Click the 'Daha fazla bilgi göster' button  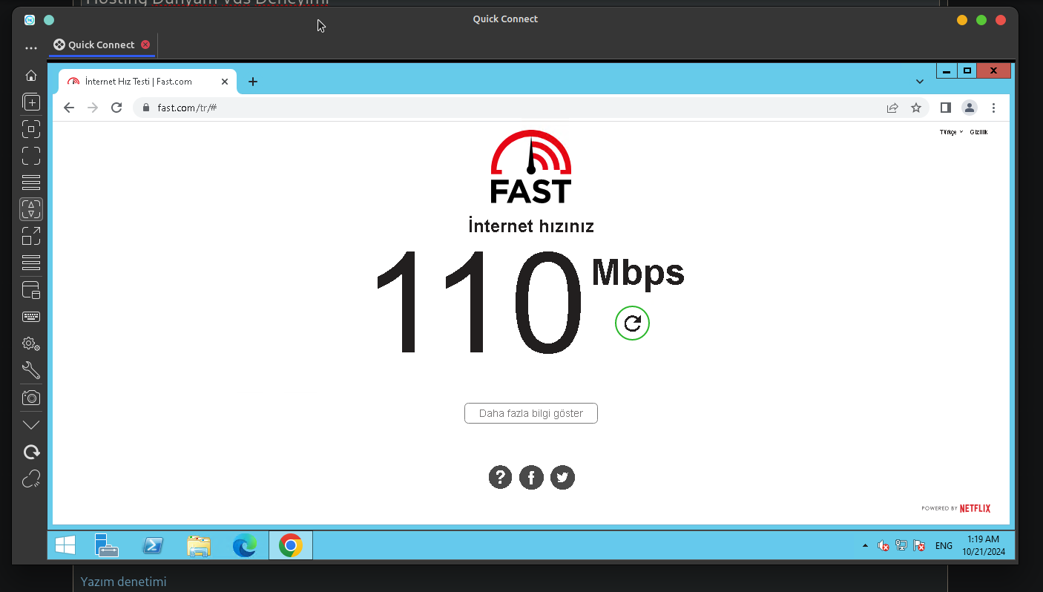(x=531, y=413)
